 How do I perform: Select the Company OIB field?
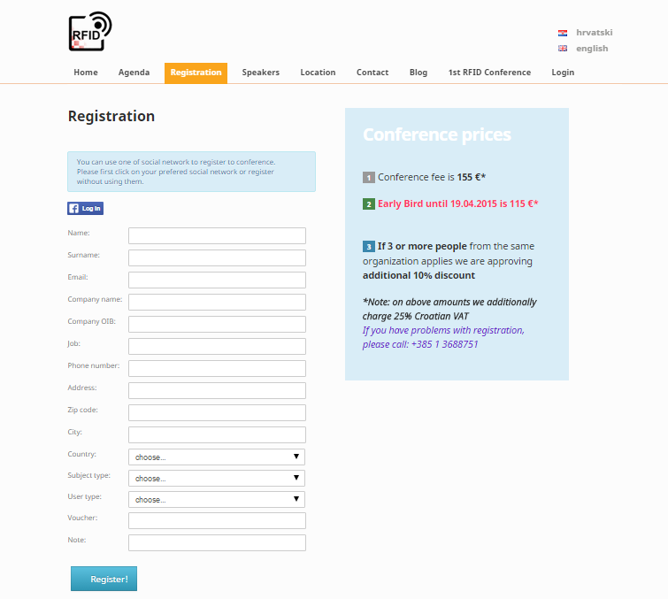217,324
